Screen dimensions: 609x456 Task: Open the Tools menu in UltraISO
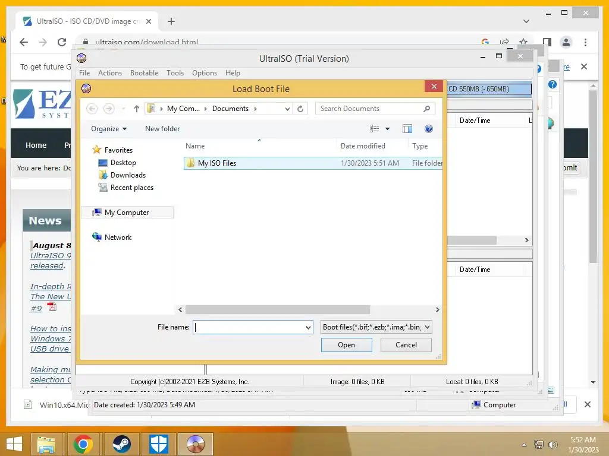(175, 73)
